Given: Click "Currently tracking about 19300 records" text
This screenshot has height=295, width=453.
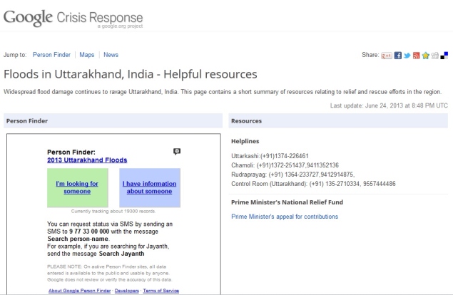Looking at the screenshot, I should 113,212.
